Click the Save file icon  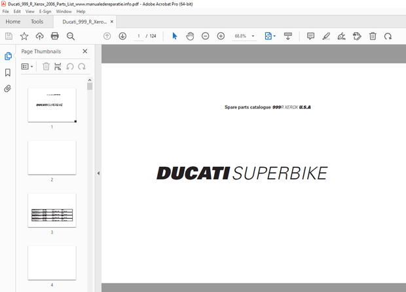pyautogui.click(x=9, y=36)
